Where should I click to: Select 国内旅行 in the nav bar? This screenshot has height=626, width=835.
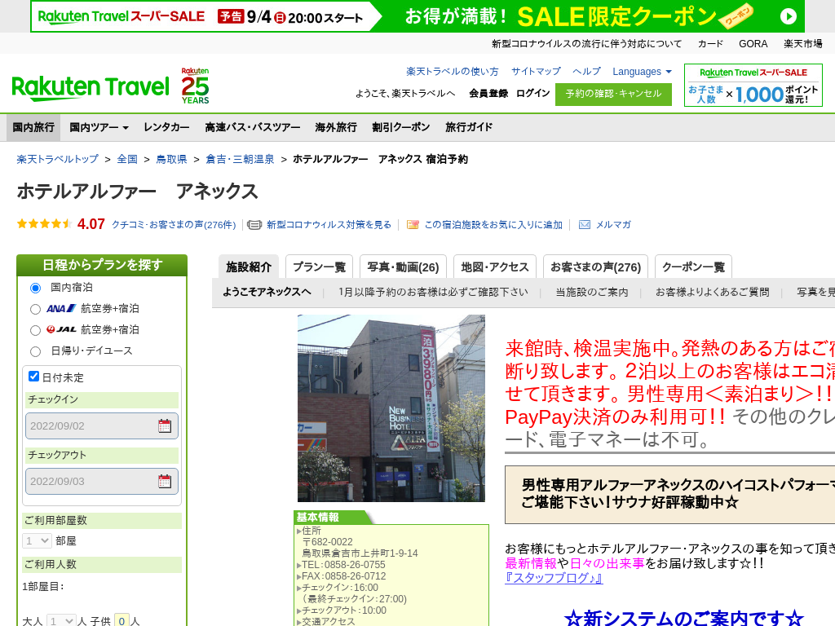pos(33,127)
